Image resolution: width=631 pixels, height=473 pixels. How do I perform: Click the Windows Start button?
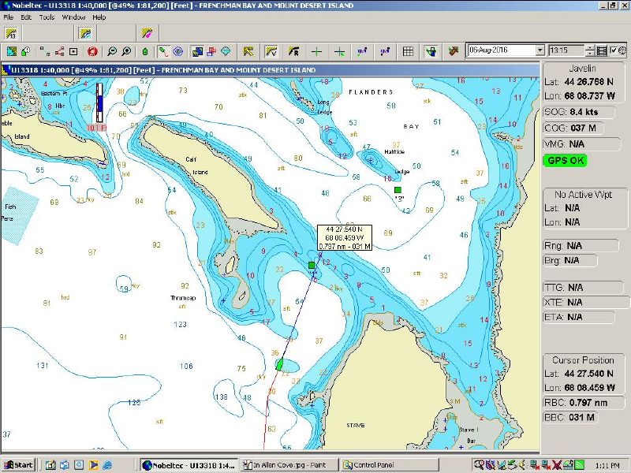(x=17, y=464)
